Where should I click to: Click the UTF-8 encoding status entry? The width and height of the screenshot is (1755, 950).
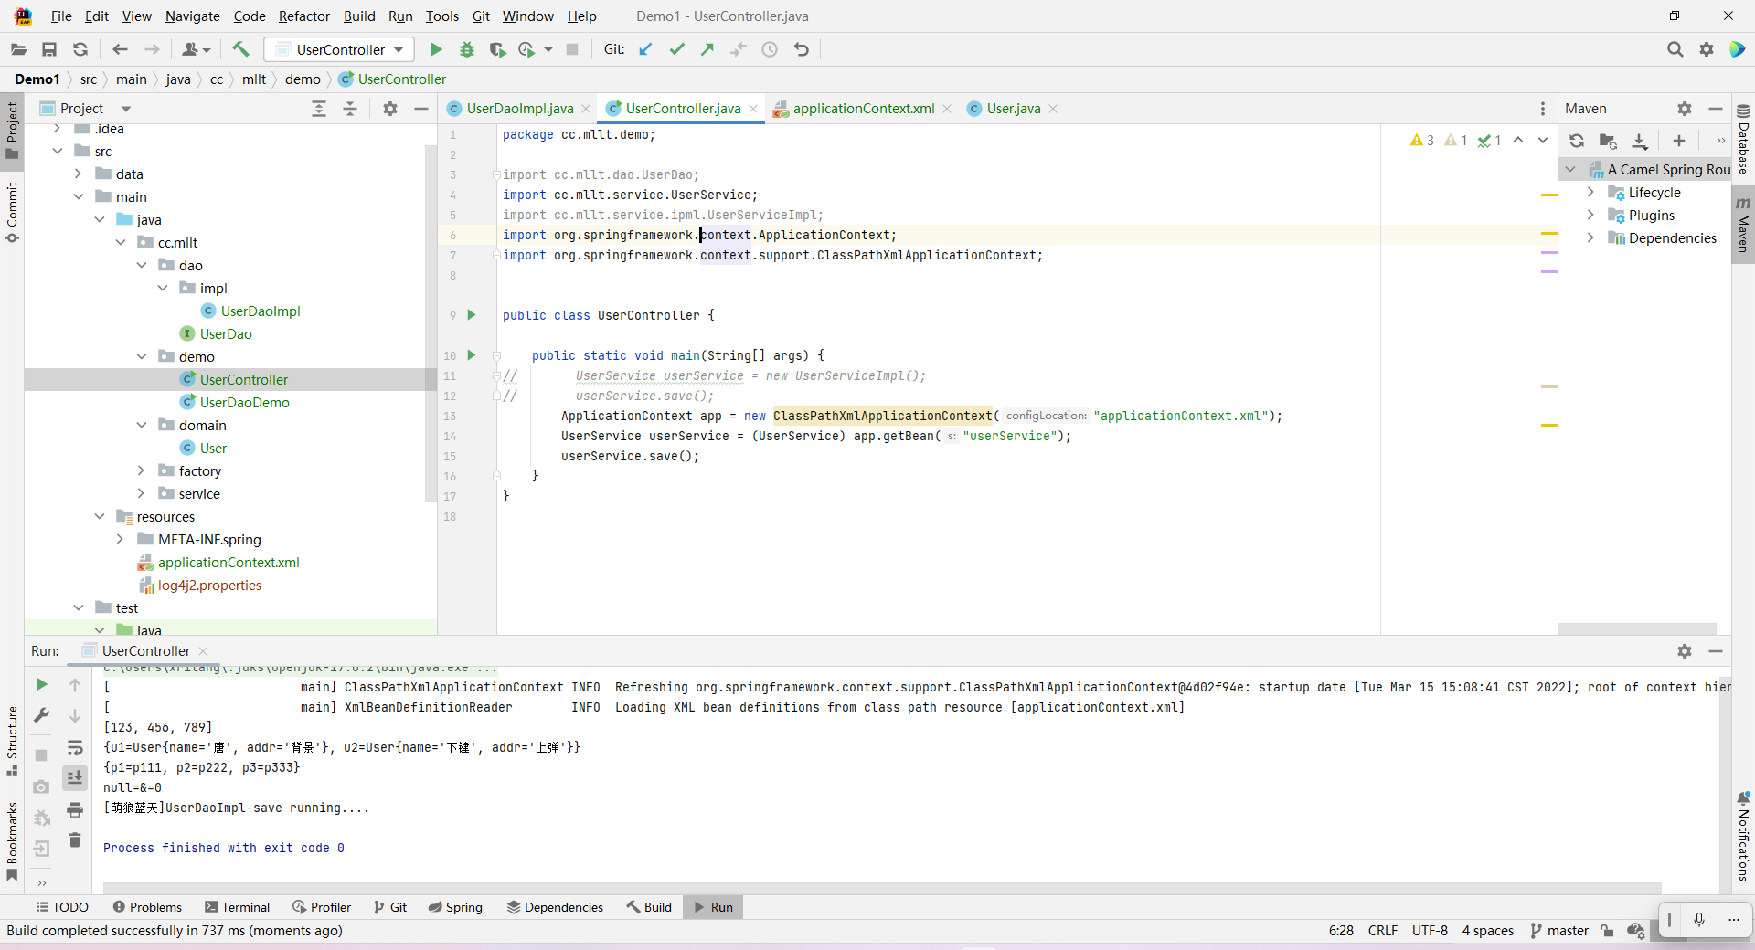click(x=1430, y=931)
